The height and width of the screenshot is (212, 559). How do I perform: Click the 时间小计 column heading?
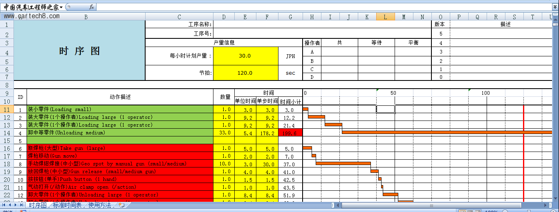290,101
